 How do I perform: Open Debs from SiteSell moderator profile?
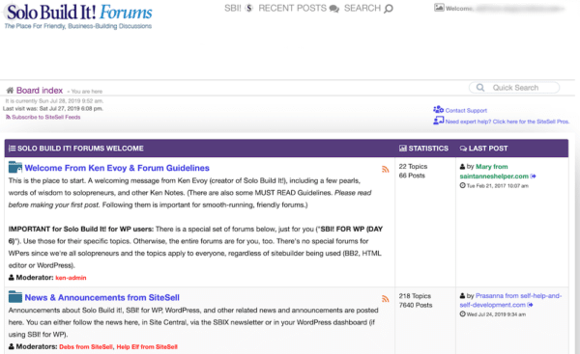[86, 347]
